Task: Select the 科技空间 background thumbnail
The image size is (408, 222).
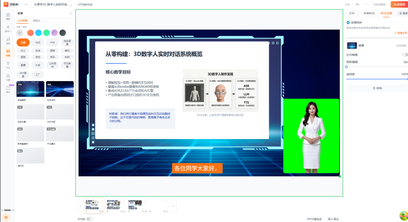Action: click(60, 89)
